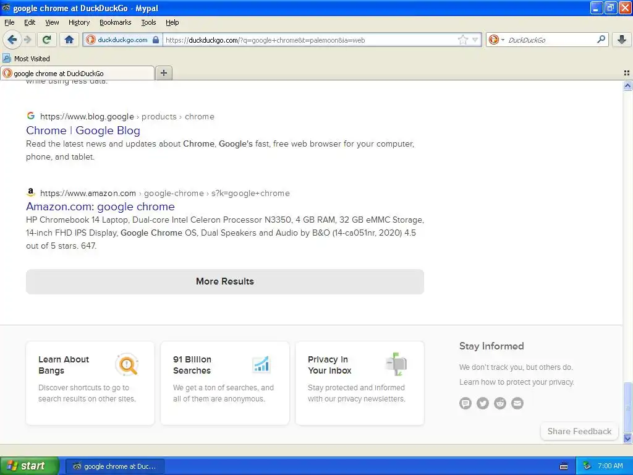Click the searches bar chart icon
Image resolution: width=633 pixels, height=475 pixels.
(x=261, y=364)
